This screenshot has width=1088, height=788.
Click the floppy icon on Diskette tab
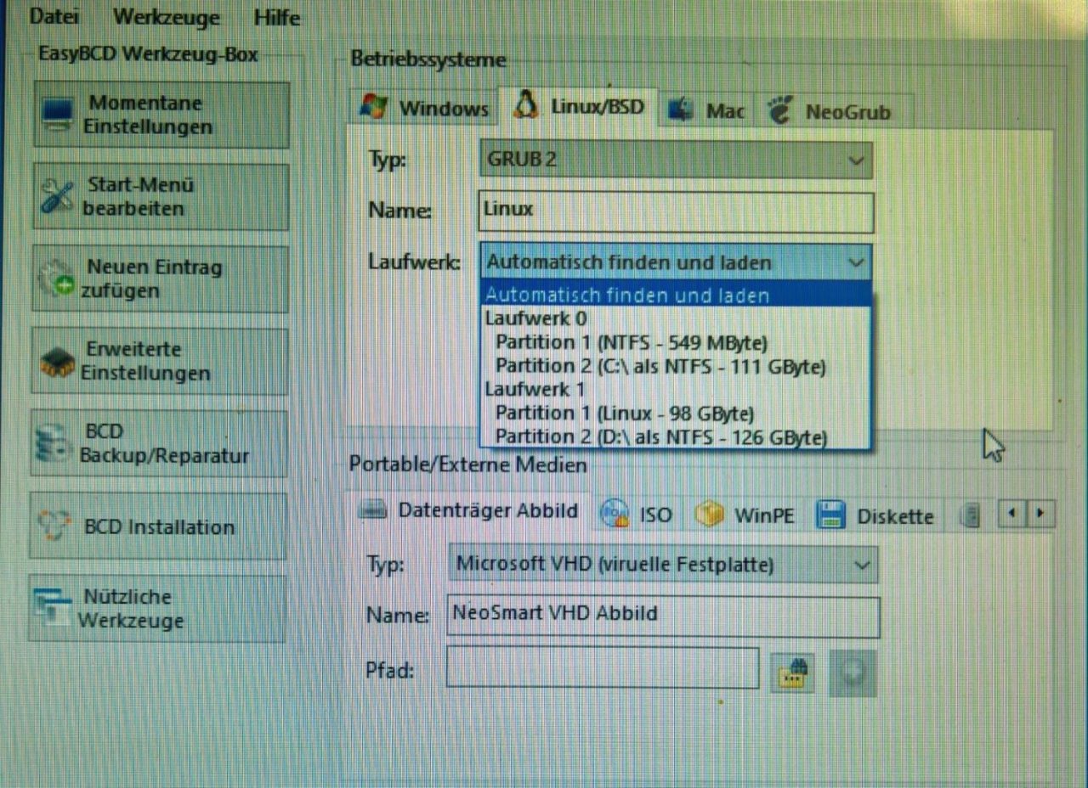pos(830,515)
